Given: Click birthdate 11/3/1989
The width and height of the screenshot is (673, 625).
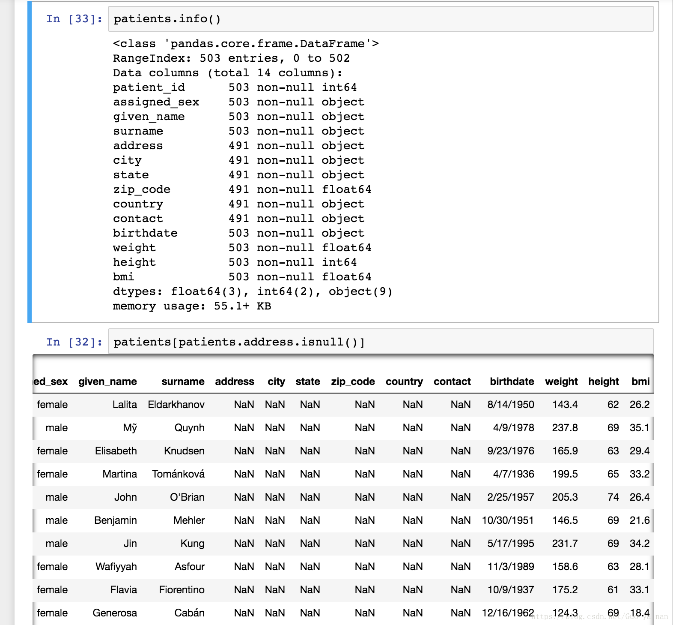Looking at the screenshot, I should (x=511, y=567).
